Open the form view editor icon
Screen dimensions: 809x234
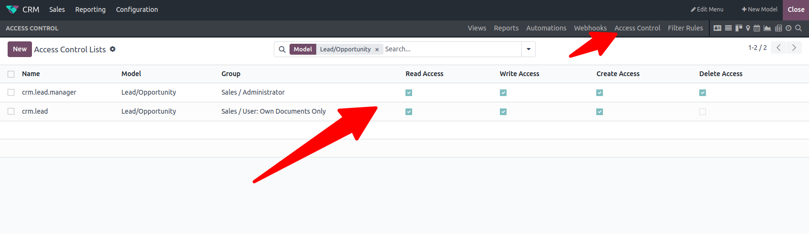click(717, 28)
